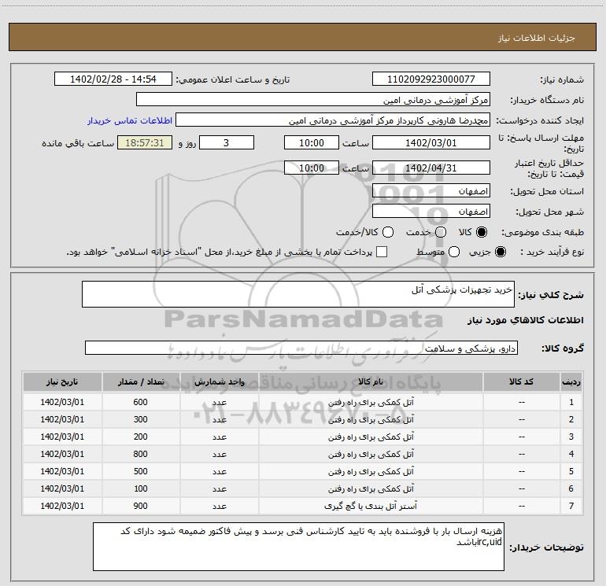Open the اطلاعات تماس خریدار link
606x586 pixels.
pos(130,120)
